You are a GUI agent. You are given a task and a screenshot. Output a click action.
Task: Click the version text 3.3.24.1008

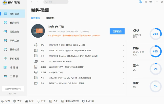click(12, 94)
